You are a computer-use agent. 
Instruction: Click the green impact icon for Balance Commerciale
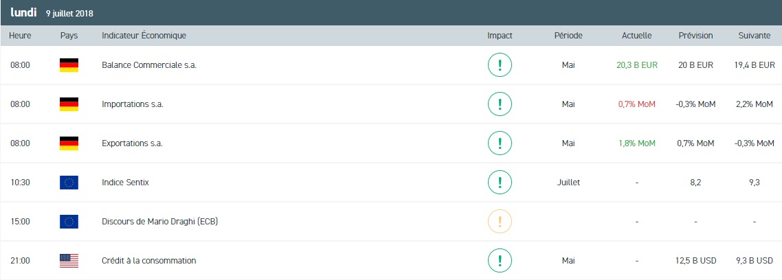tap(500, 65)
